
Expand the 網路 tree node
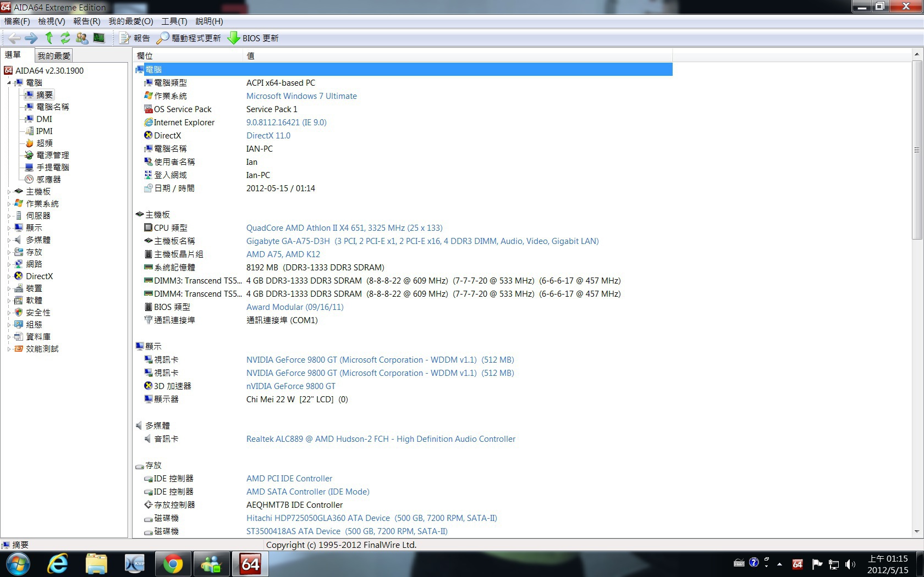(9, 264)
